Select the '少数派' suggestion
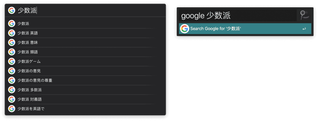Viewport: 318px width, 121px height. click(x=85, y=24)
